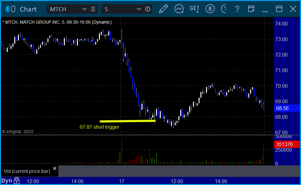Click the Dyn label in the time bar
The width and height of the screenshot is (301, 185).
click(x=7, y=181)
